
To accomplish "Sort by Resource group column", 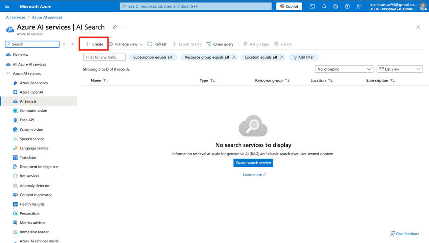I will pos(272,80).
